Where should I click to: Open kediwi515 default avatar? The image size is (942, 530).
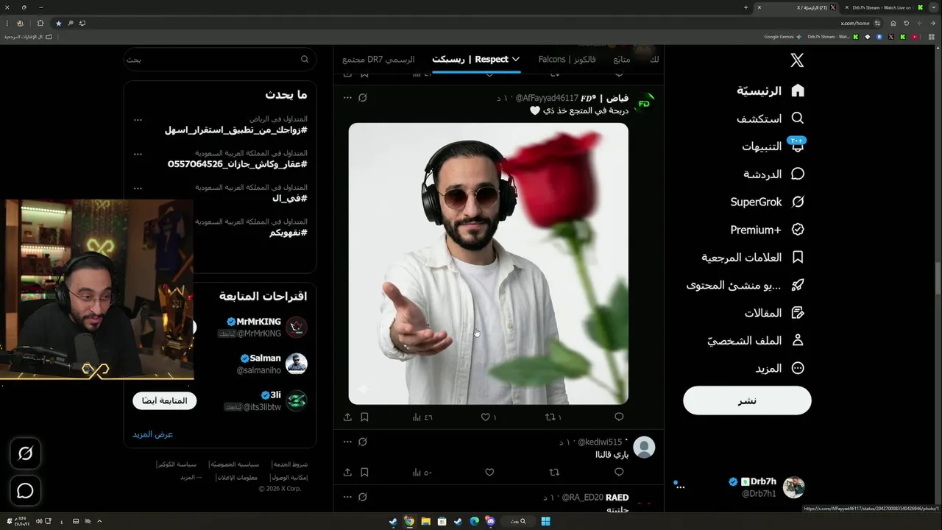644,448
